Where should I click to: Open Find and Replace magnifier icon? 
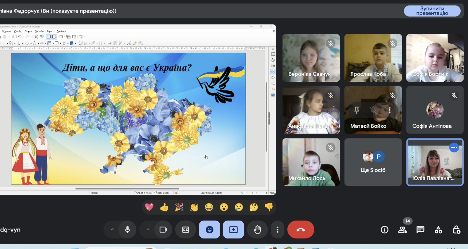pos(36,37)
